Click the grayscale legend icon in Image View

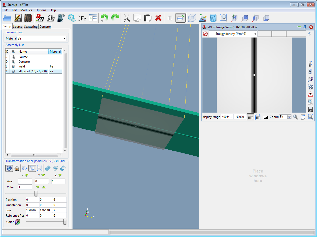(310, 64)
